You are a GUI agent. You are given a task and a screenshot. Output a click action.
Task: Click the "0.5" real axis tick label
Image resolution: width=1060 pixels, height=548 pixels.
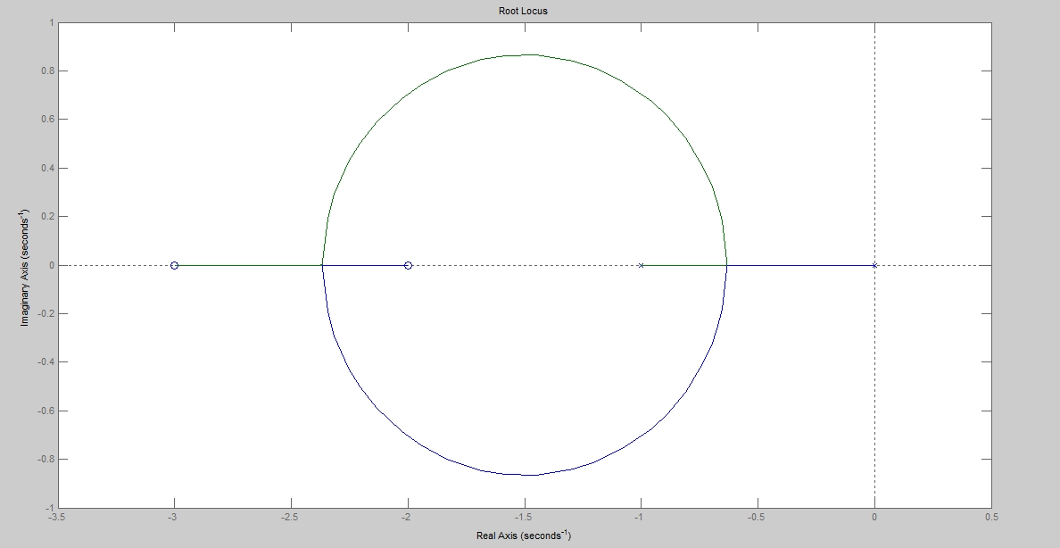click(991, 518)
